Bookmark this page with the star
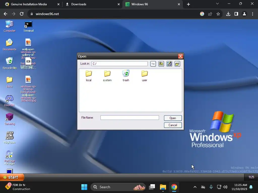 (218, 14)
